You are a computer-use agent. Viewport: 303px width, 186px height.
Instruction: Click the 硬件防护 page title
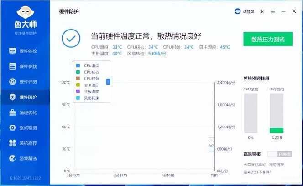69,11
